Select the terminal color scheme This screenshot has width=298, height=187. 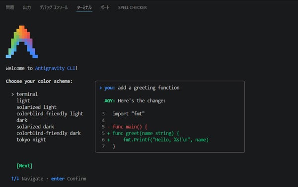(27, 94)
